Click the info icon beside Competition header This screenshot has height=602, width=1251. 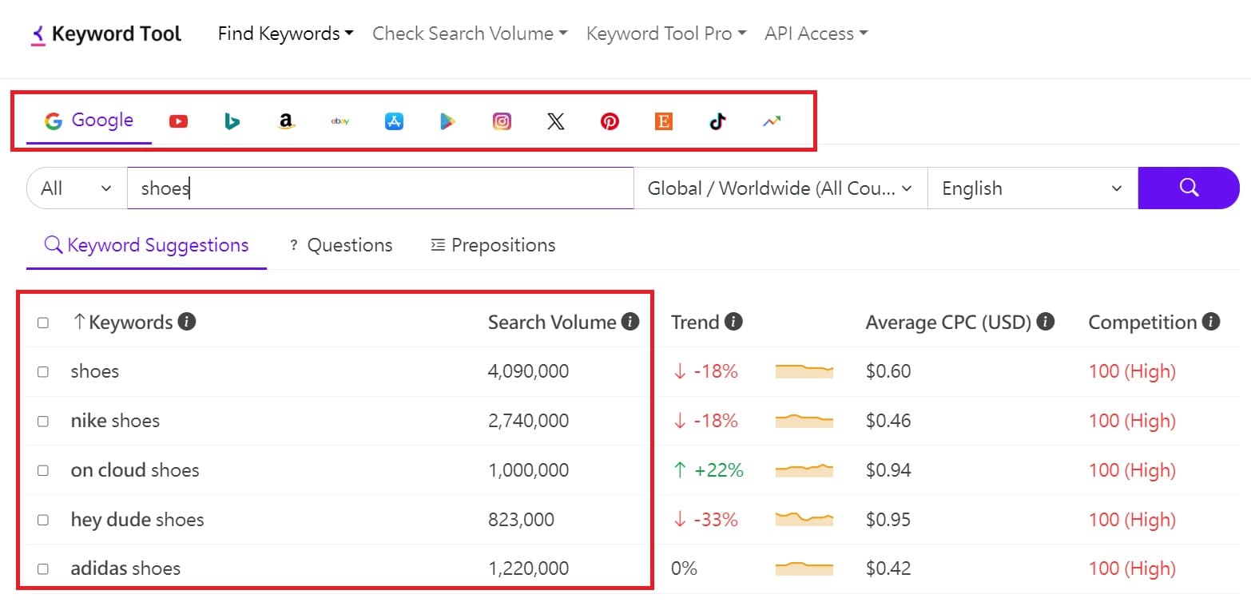pyautogui.click(x=1211, y=322)
